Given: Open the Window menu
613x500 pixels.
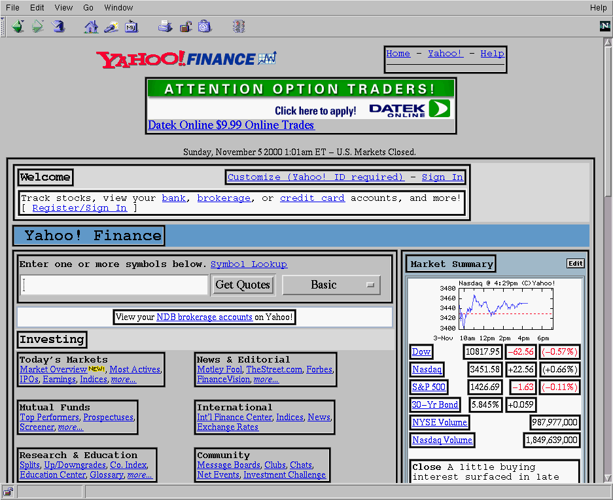Looking at the screenshot, I should pyautogui.click(x=118, y=7).
